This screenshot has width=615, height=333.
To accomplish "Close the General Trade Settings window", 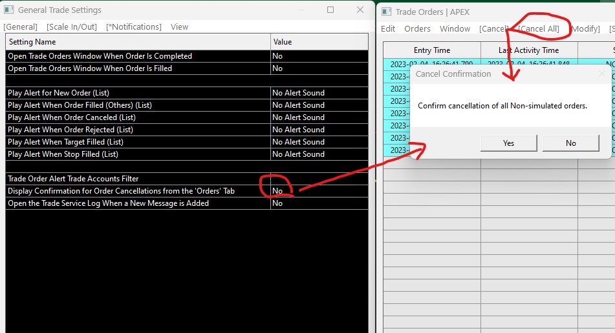I will pos(360,10).
